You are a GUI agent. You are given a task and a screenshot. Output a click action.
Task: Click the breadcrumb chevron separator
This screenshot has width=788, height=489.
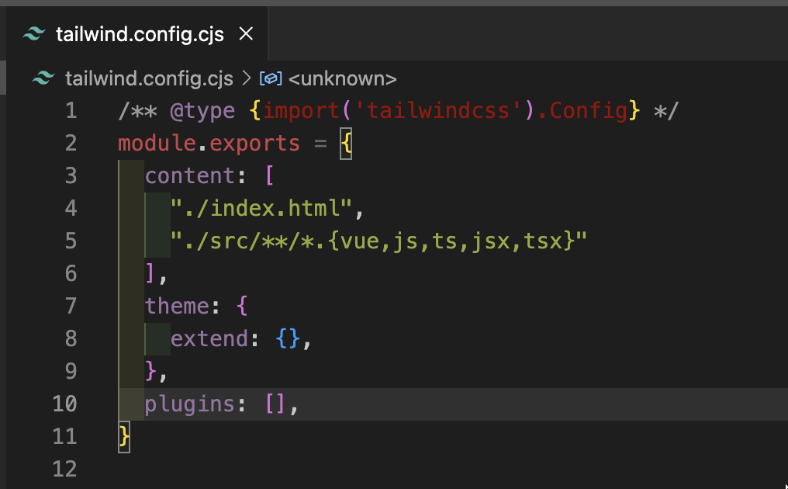247,78
